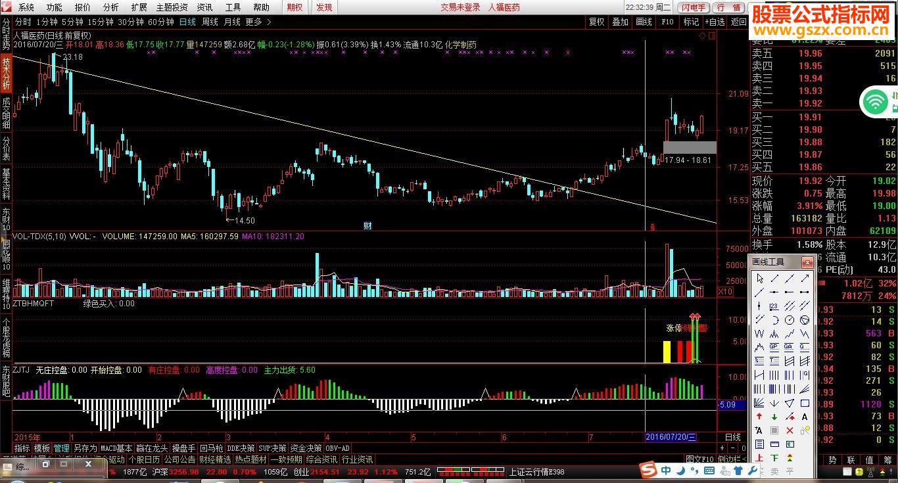The image size is (898, 483).
Task: Click the 期权 button
Action: (x=295, y=7)
